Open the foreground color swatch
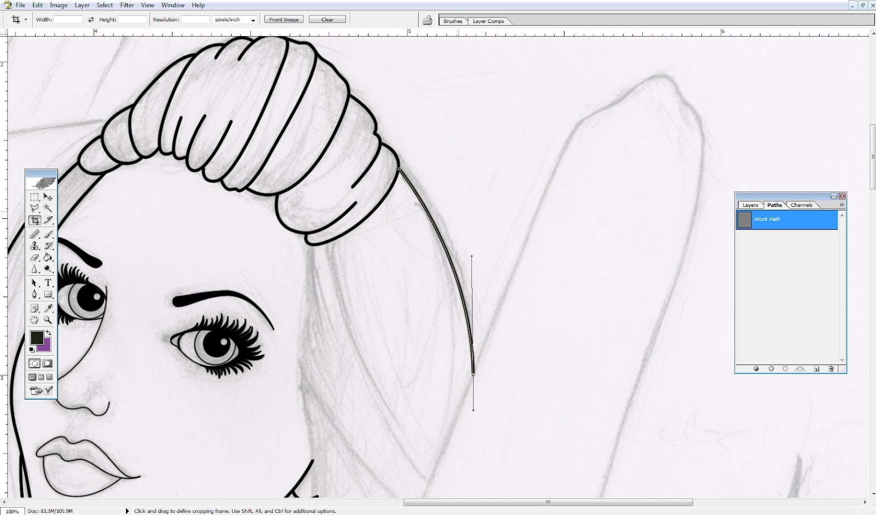This screenshot has height=515, width=876. coord(37,338)
